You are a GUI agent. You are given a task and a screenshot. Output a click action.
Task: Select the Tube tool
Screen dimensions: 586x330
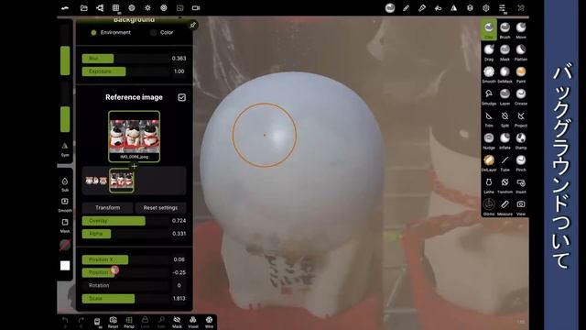click(505, 163)
